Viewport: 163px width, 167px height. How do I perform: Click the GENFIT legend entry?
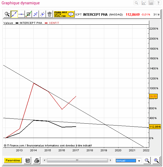tap(54, 23)
